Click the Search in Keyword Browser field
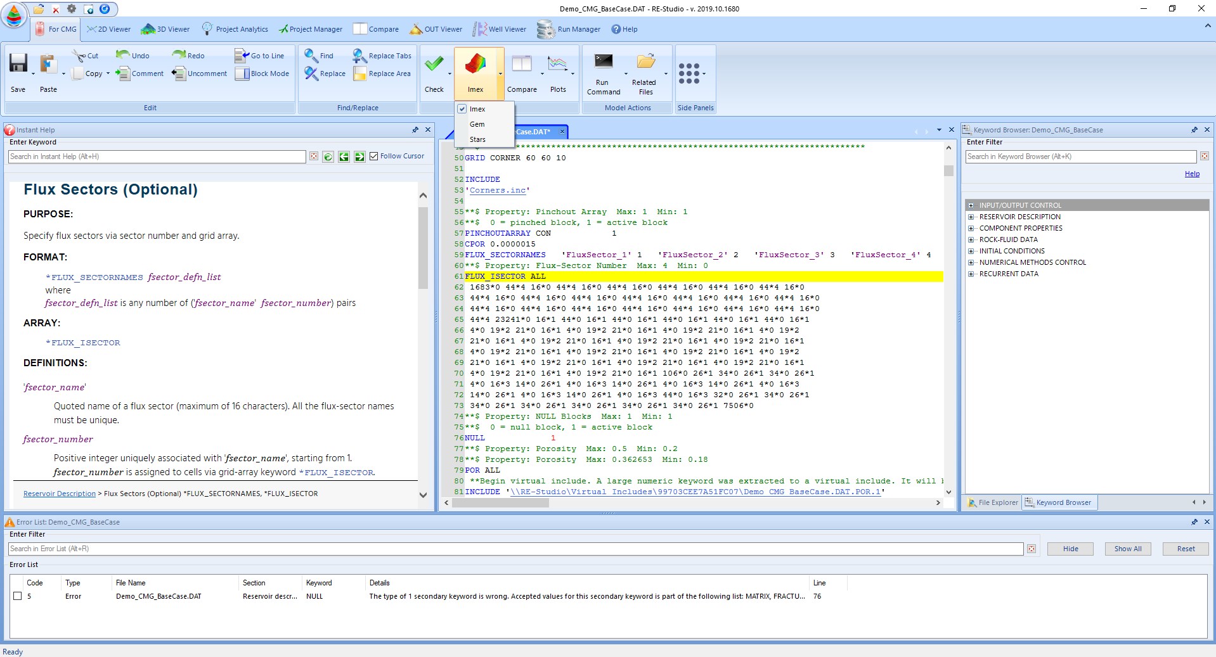The width and height of the screenshot is (1216, 657). 1080,156
